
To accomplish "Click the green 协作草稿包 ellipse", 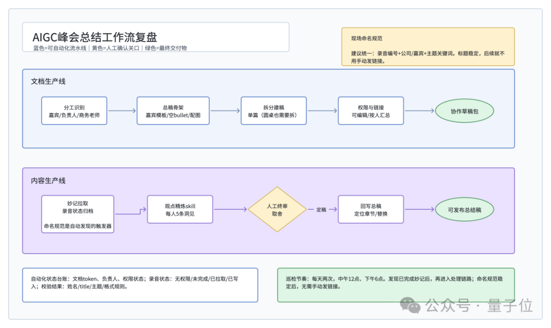I will (x=465, y=111).
